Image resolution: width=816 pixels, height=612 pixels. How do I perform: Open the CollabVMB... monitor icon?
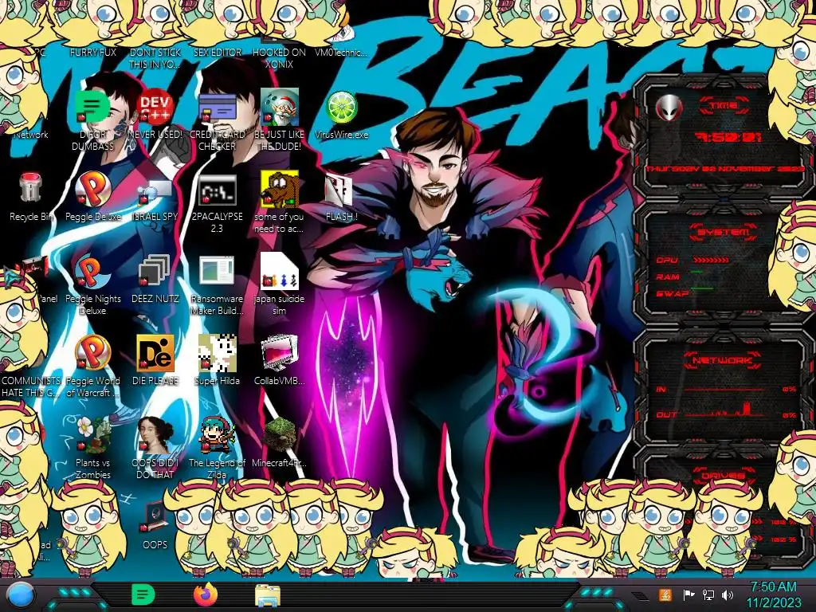pyautogui.click(x=280, y=353)
